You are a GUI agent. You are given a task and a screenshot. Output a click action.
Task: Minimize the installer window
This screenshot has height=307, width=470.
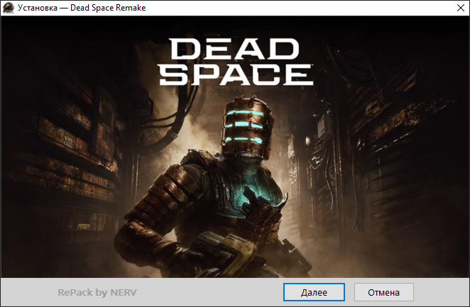click(x=388, y=9)
